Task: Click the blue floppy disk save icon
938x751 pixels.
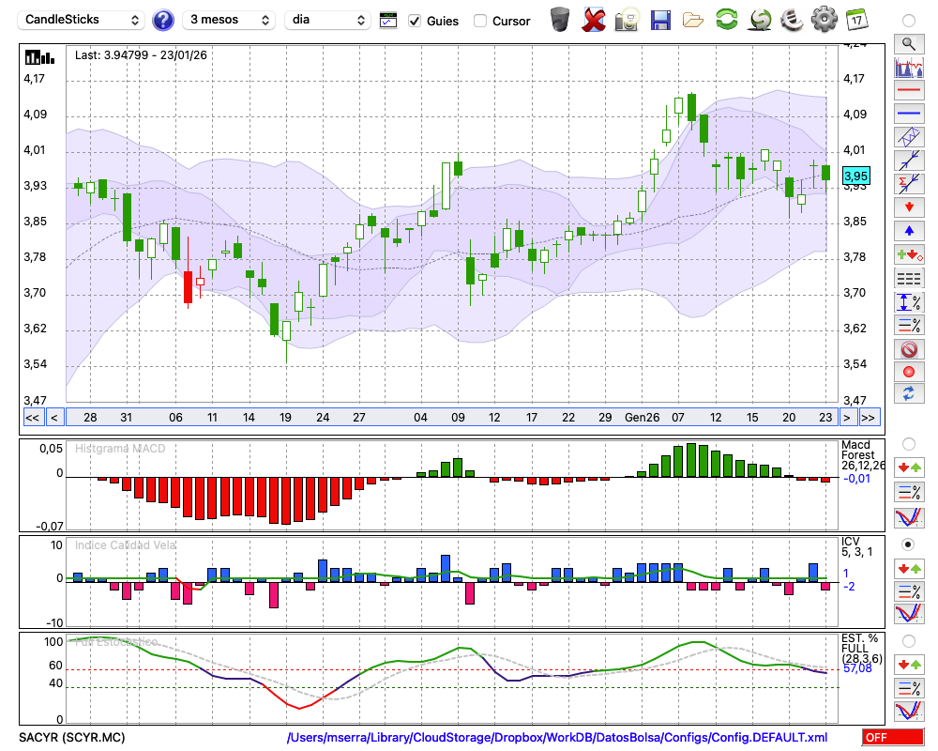Action: point(660,20)
